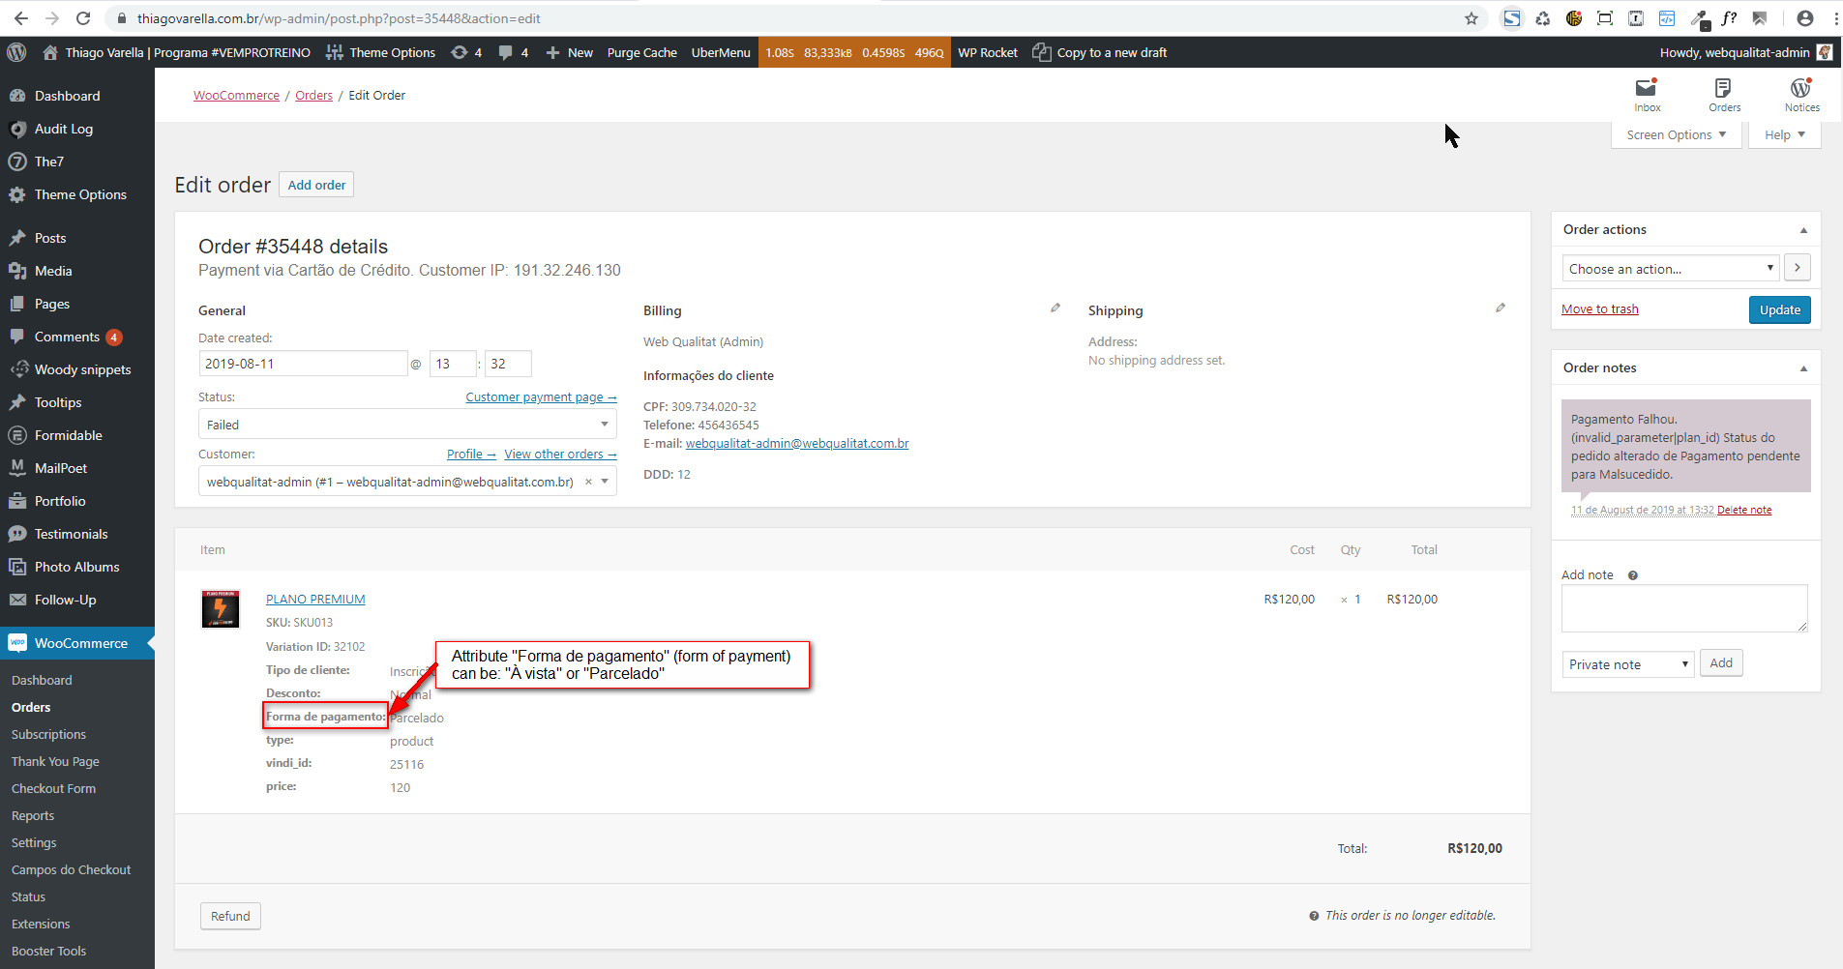
Task: Open the Notices icon
Action: click(1801, 95)
